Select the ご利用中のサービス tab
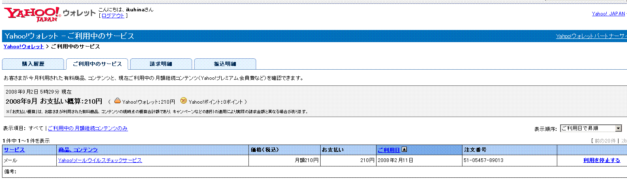Screen dimensions: 627x179 click(97, 64)
